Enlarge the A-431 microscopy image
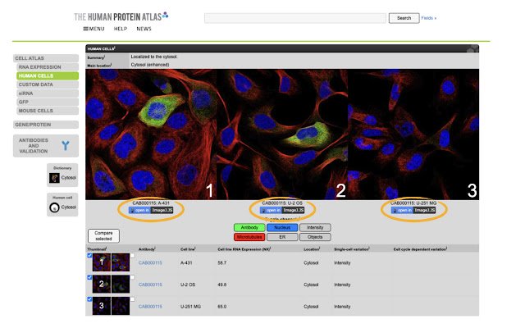The height and width of the screenshot is (328, 525). pos(151,134)
